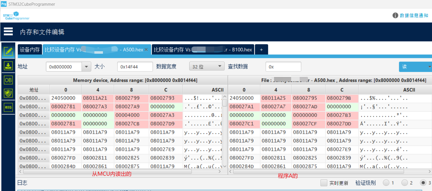The height and width of the screenshot is (191, 432).
Task: Open the data width 32 位 dropdown
Action: click(207, 67)
